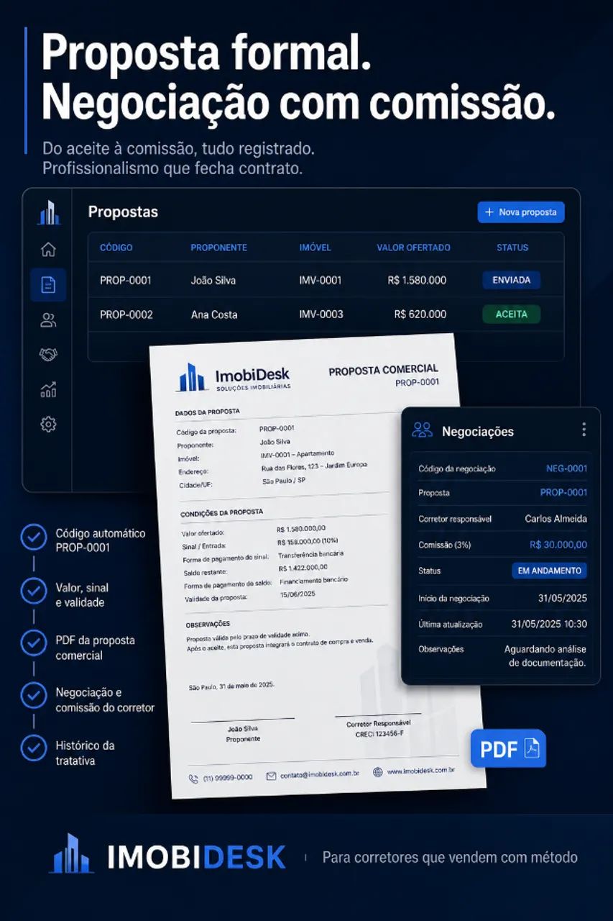Click the IMOBIDESK logo in bottom banner

pyautogui.click(x=167, y=855)
